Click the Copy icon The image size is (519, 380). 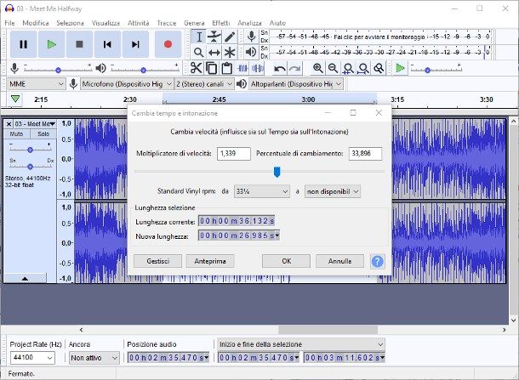point(212,69)
